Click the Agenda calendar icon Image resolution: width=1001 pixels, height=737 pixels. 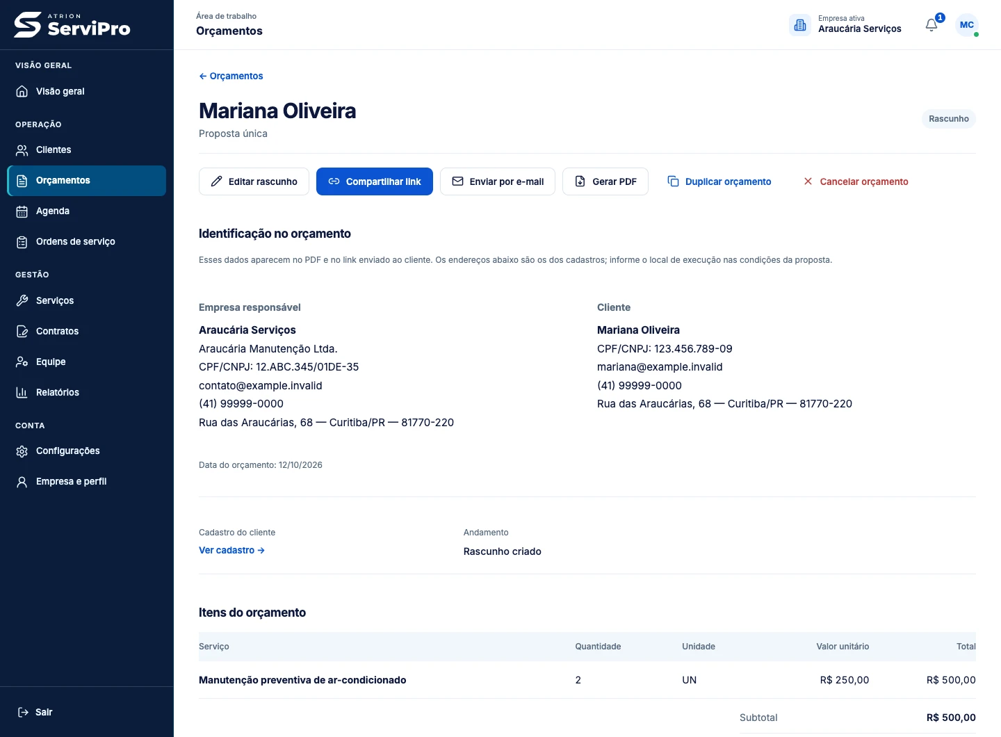[22, 211]
